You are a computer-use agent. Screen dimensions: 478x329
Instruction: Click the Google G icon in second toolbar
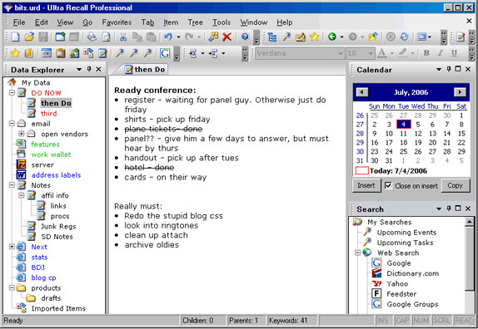point(165,53)
